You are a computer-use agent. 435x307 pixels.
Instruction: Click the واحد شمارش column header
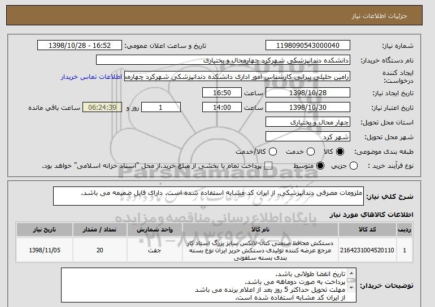155,230
